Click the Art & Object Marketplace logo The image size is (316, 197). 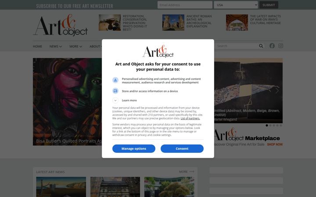(x=247, y=135)
